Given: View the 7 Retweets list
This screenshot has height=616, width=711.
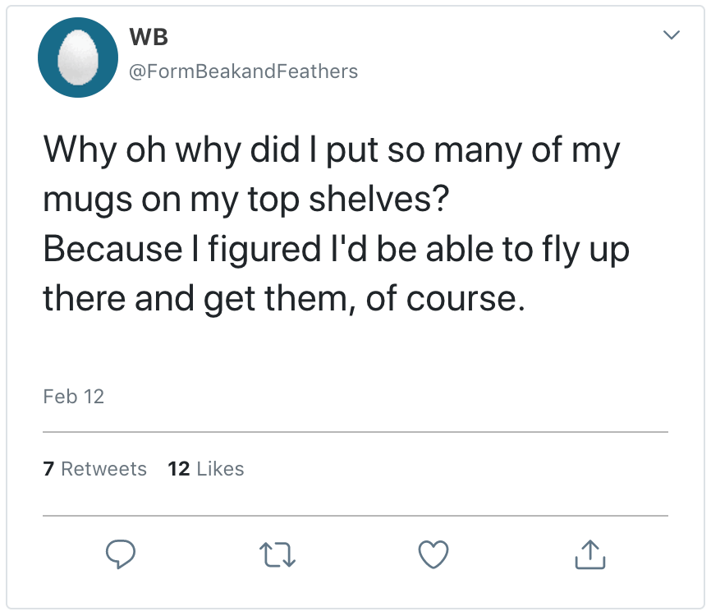Looking at the screenshot, I should tap(94, 469).
